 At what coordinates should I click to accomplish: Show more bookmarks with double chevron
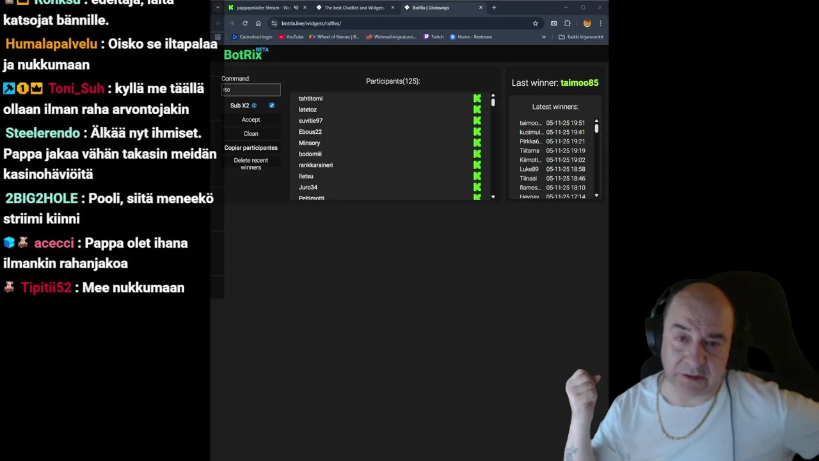click(x=544, y=36)
